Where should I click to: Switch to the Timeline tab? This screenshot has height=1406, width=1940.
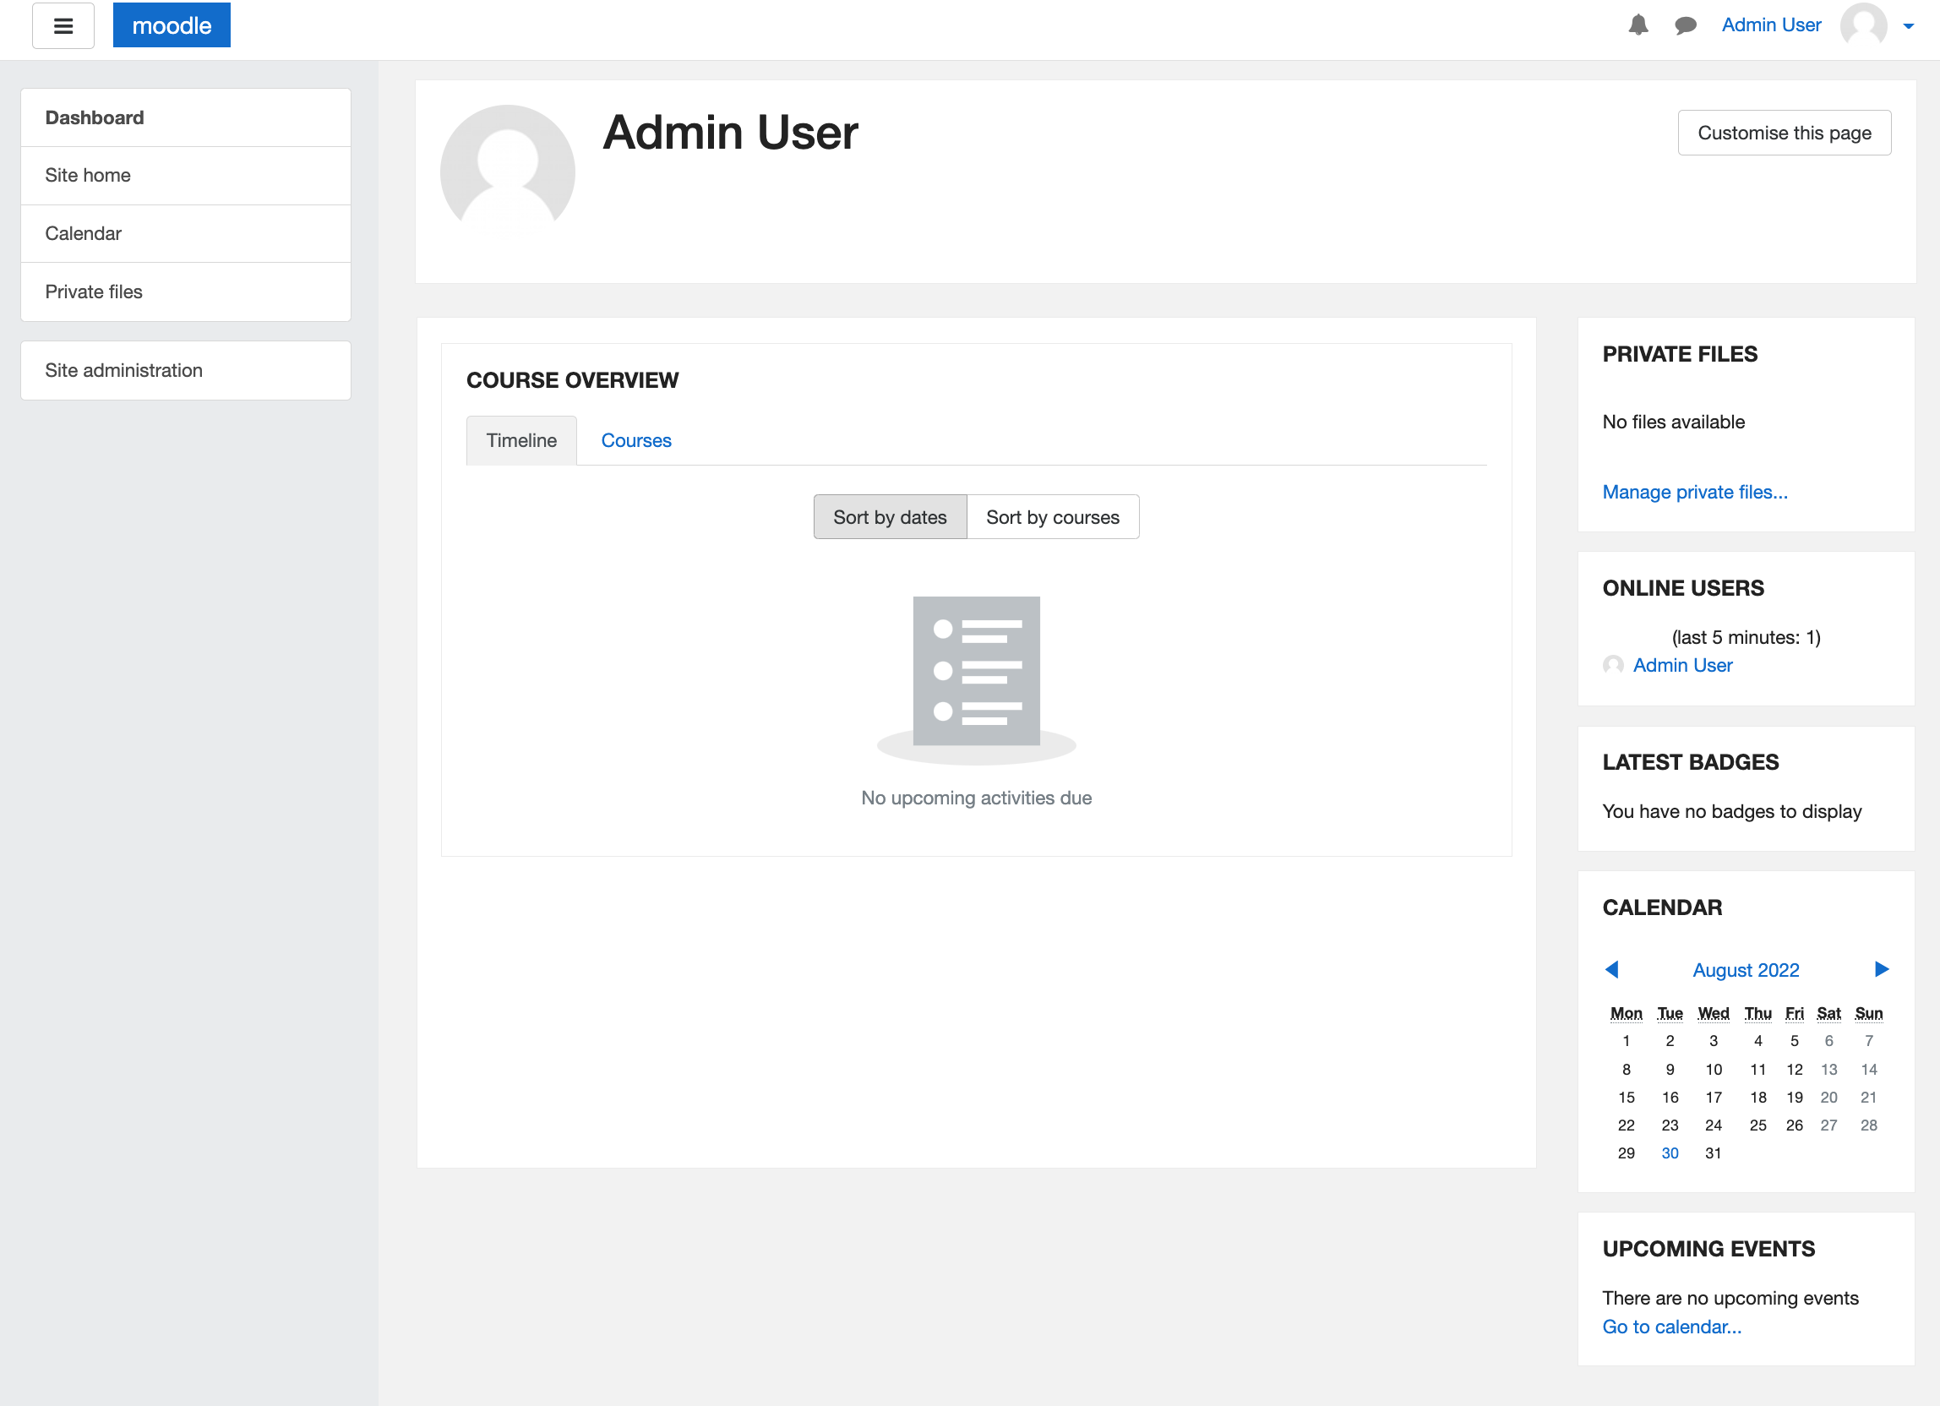click(521, 440)
